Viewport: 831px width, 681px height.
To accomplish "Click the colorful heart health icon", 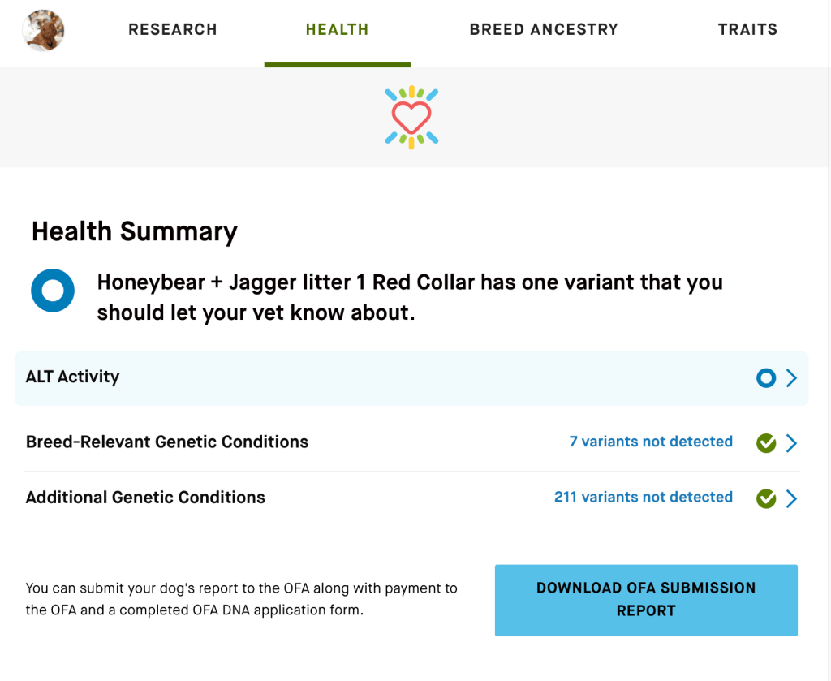I will (x=411, y=118).
